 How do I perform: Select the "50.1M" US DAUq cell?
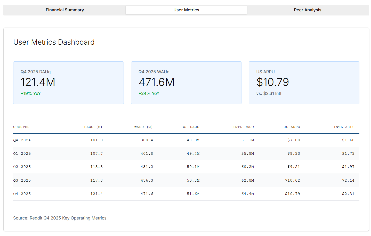point(193,167)
